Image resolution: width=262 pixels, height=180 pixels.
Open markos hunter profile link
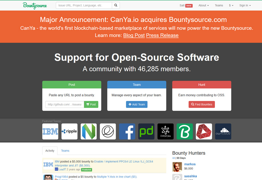(x=190, y=164)
